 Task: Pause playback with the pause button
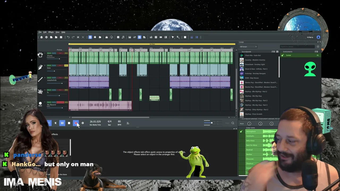(x=62, y=123)
